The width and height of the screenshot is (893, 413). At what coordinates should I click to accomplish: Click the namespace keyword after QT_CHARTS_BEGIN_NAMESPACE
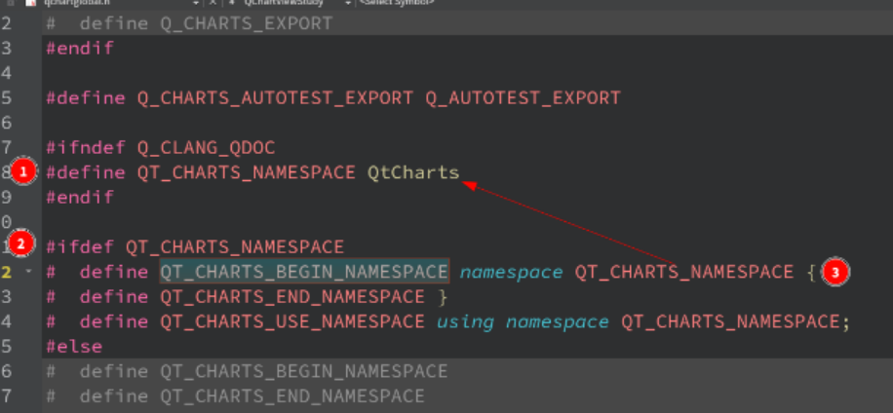512,272
